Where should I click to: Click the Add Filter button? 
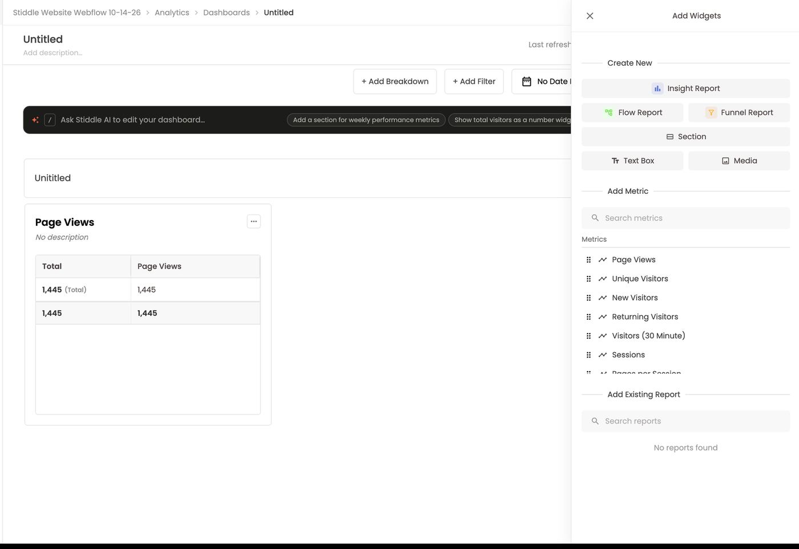pyautogui.click(x=474, y=82)
